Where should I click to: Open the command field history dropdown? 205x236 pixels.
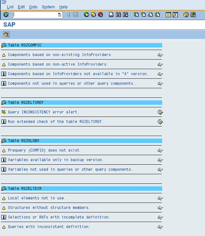[x=59, y=15]
